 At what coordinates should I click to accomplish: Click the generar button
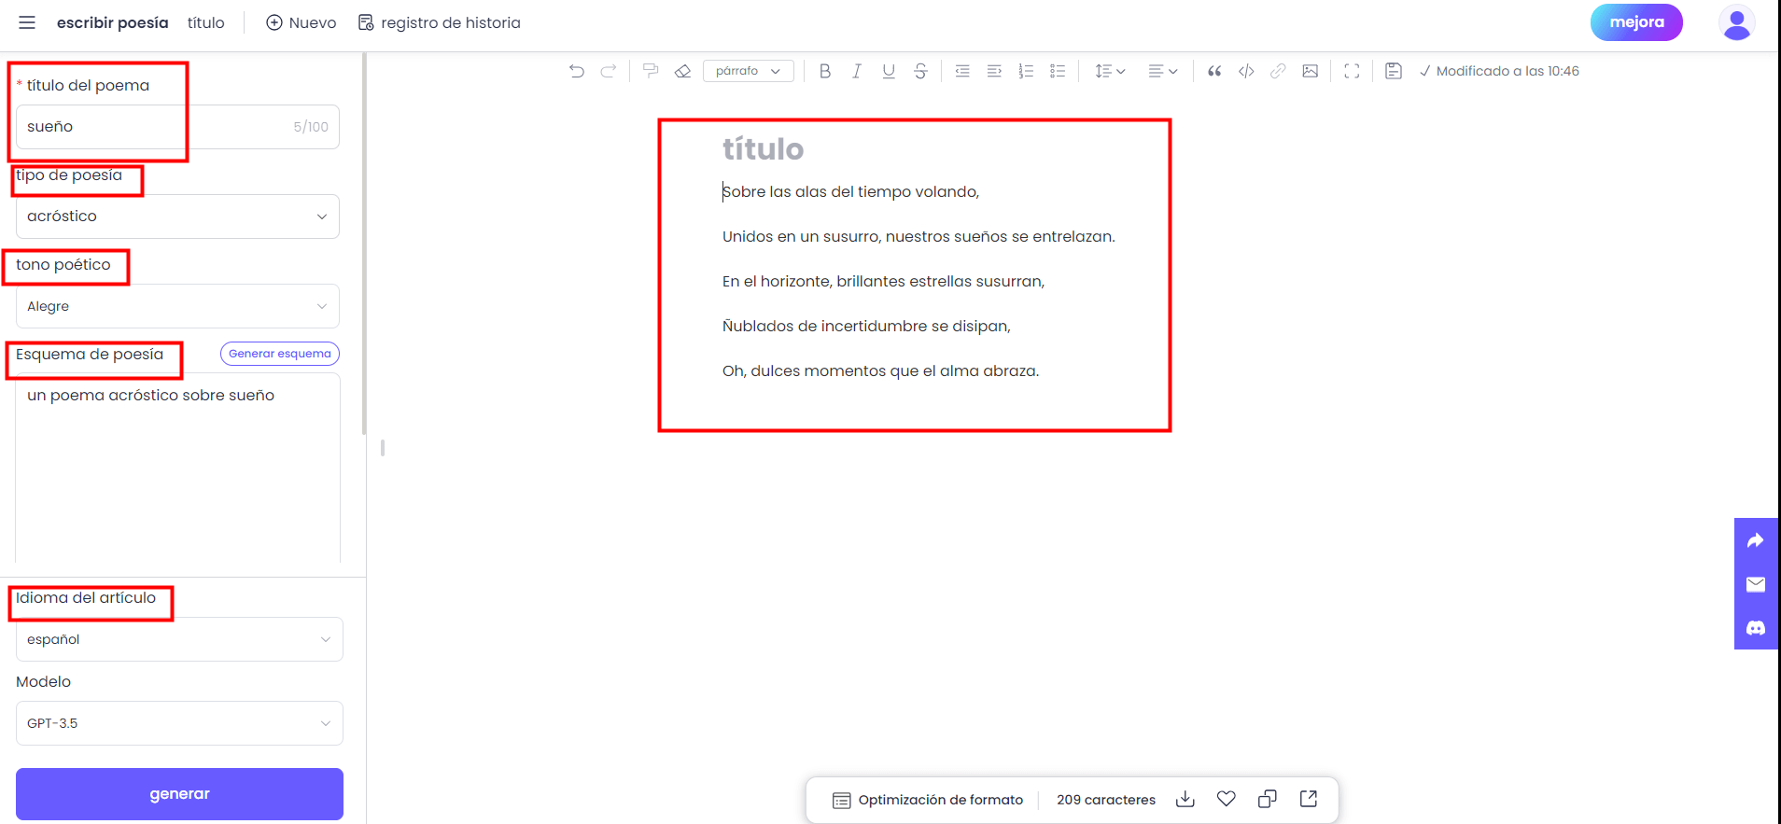tap(179, 794)
